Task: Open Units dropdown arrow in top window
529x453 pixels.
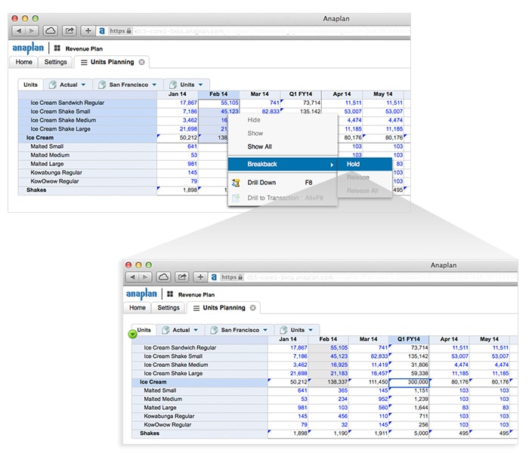Action: [201, 85]
